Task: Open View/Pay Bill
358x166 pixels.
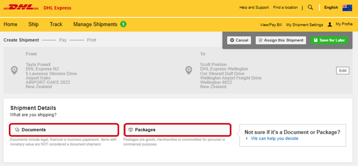Action: [x=271, y=25]
